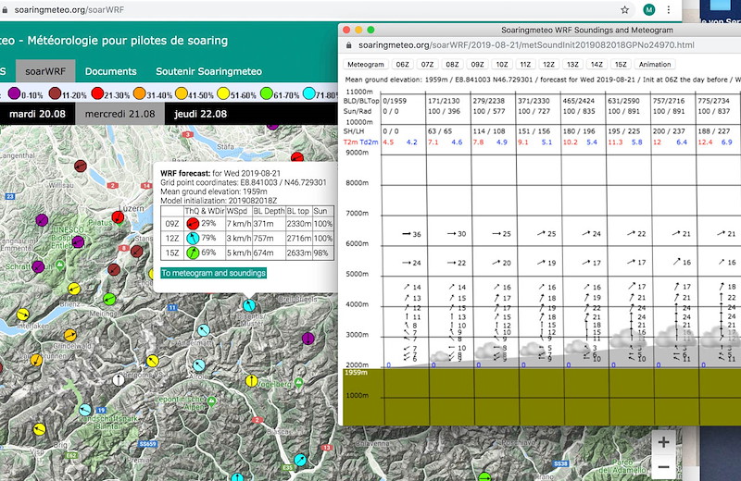Click the yellow marker near Interlaken
Viewport: 741px width, 481px height.
[22, 314]
